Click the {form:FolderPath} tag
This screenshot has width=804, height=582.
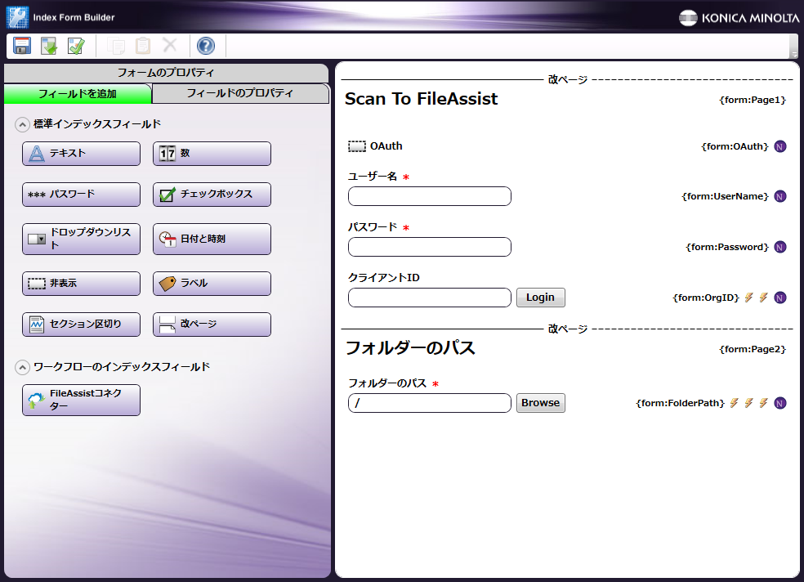click(x=680, y=404)
